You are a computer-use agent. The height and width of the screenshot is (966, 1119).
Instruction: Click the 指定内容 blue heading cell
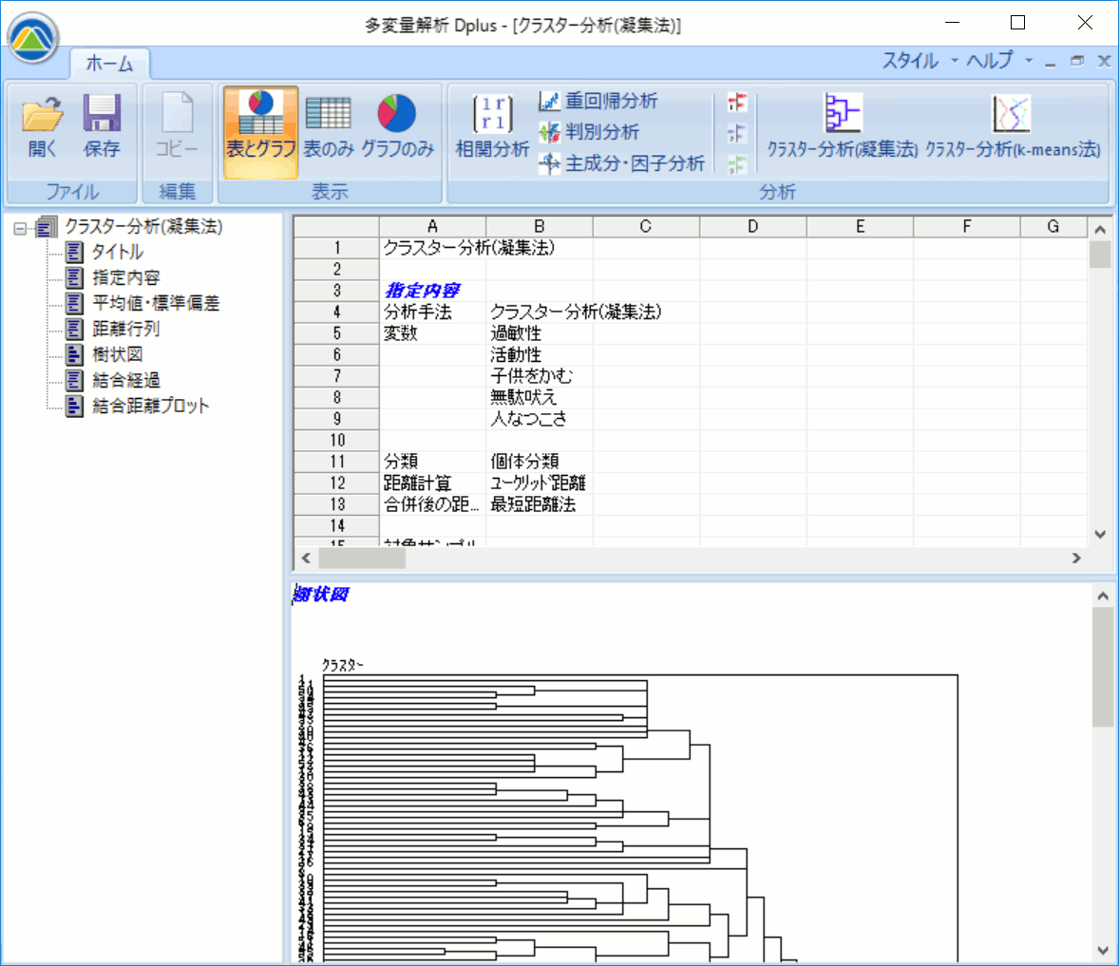tap(432, 291)
